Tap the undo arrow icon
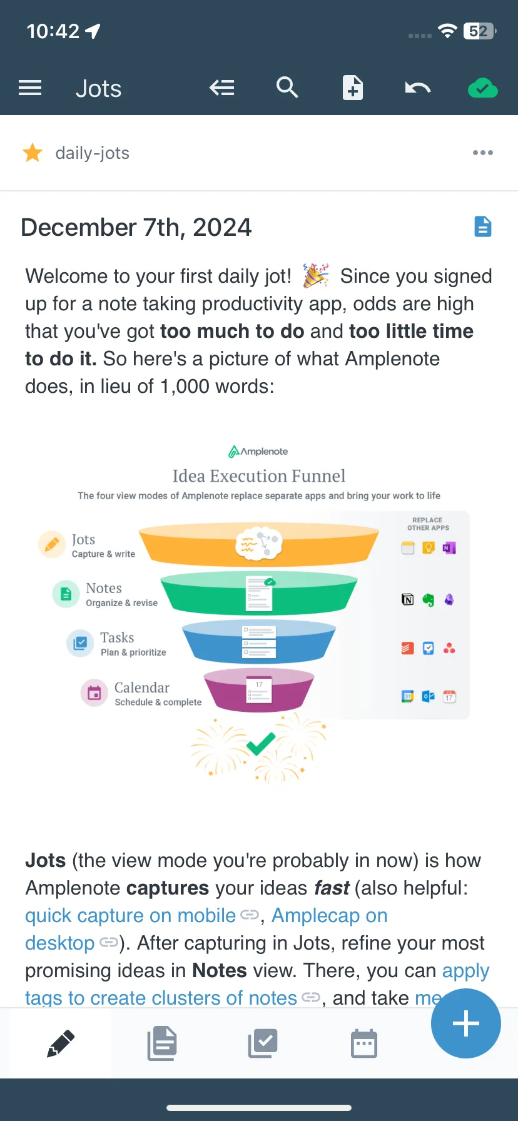The width and height of the screenshot is (518, 1121). [418, 88]
